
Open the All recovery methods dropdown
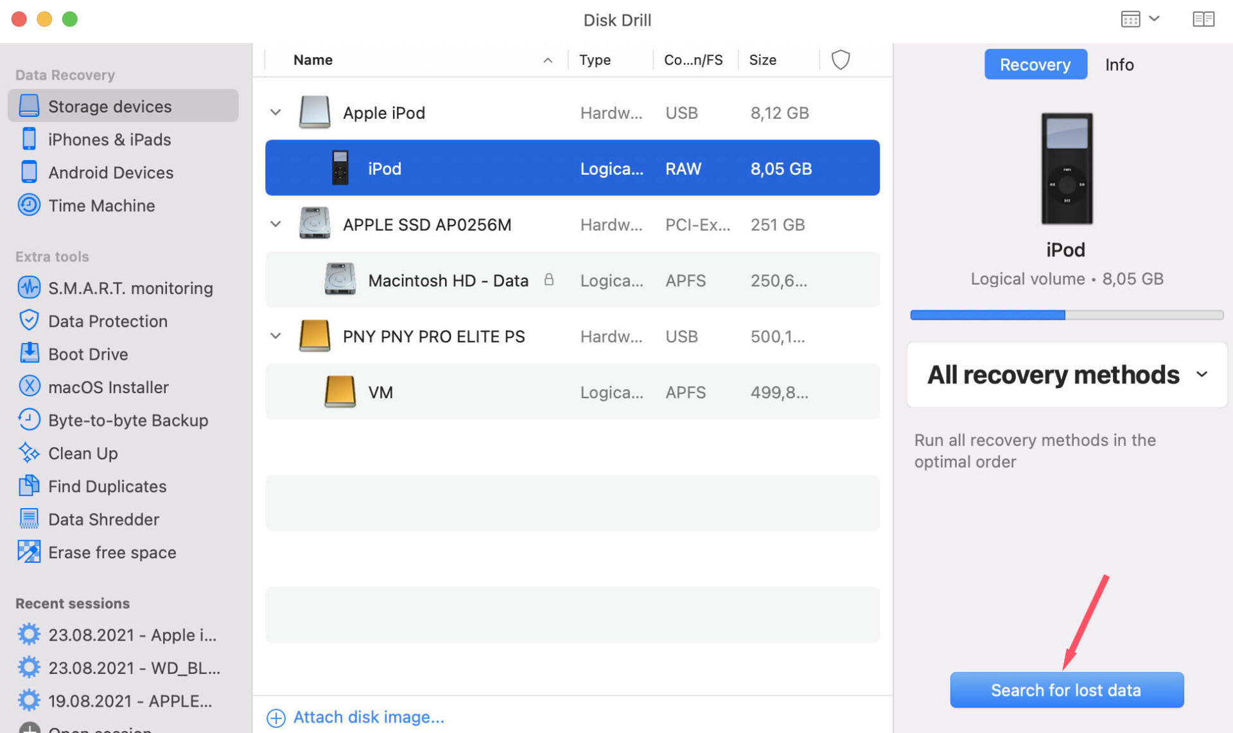click(1065, 375)
